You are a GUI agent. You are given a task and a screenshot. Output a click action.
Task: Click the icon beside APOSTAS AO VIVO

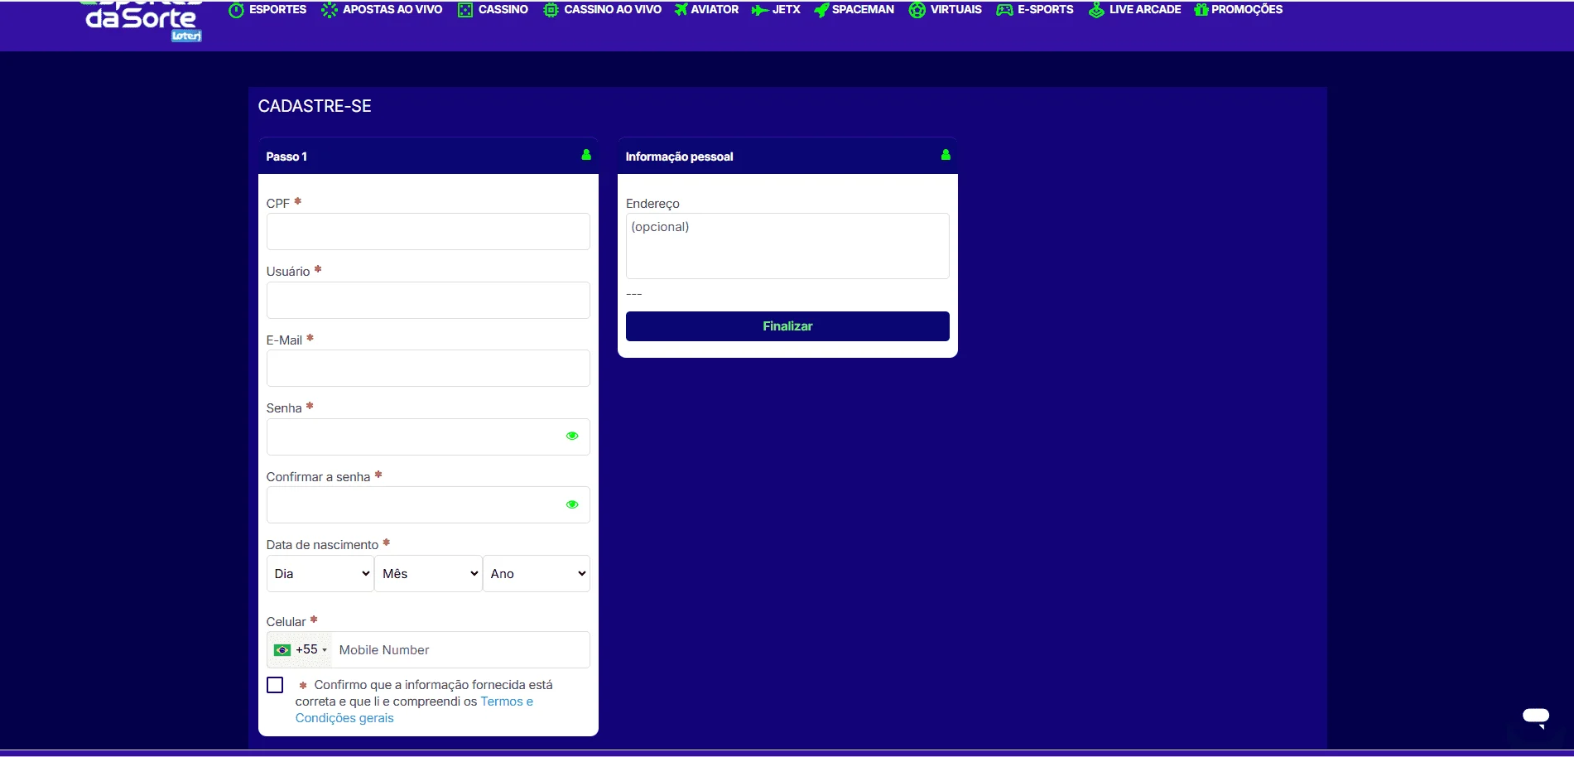(x=330, y=10)
